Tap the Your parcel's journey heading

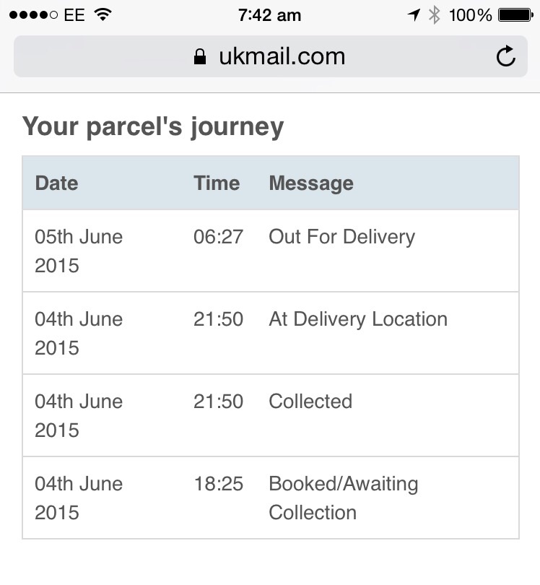[153, 126]
